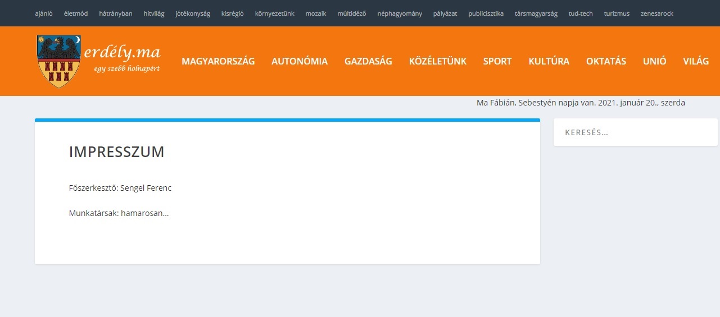Open the néphagyomány link

[400, 13]
